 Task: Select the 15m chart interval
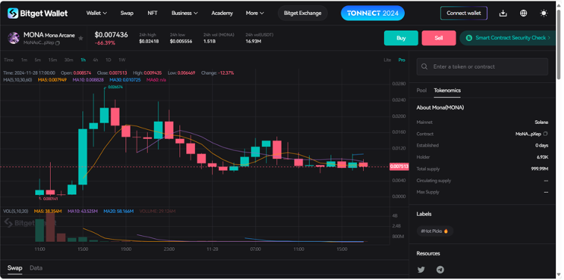52,60
